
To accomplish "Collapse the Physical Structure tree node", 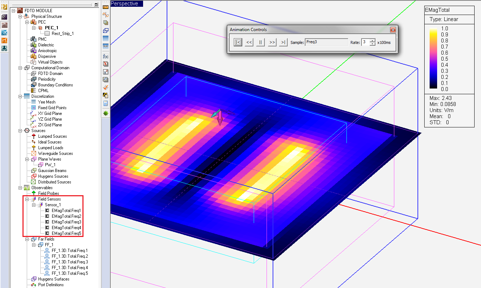I will 20,16.
